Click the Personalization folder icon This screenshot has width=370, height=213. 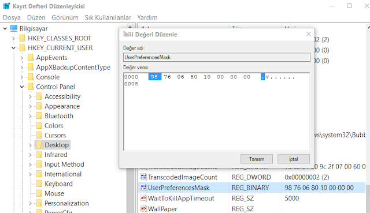pos(39,203)
